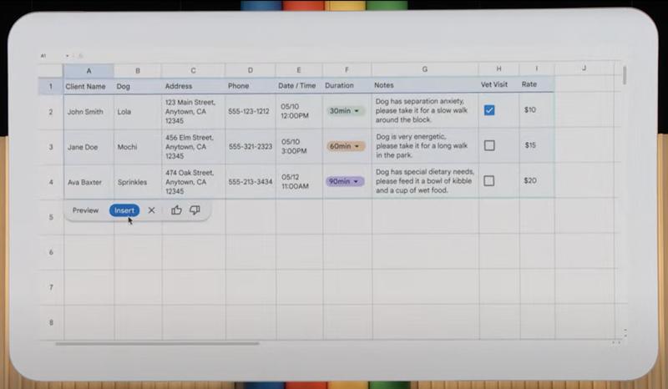The image size is (668, 389).
Task: Select the special dietary needs notes cell
Action: click(x=425, y=181)
